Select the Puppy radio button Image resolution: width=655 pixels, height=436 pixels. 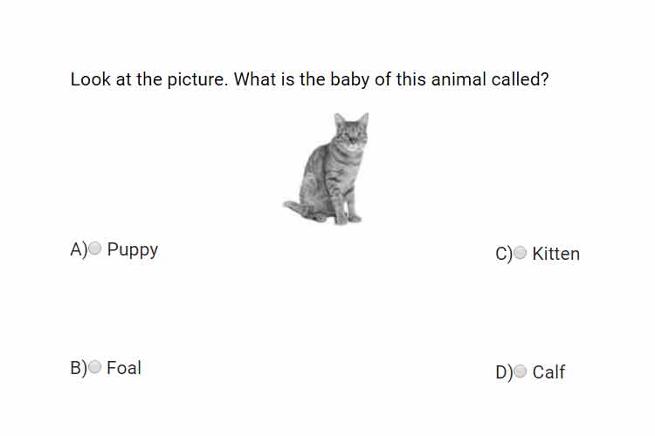pyautogui.click(x=95, y=249)
